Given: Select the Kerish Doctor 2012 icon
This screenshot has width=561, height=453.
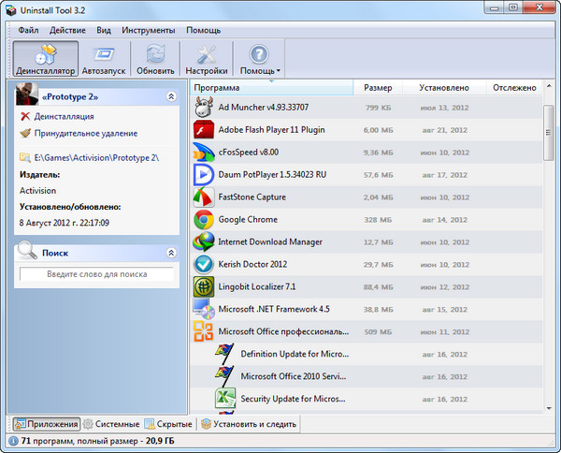Looking at the screenshot, I should point(204,264).
